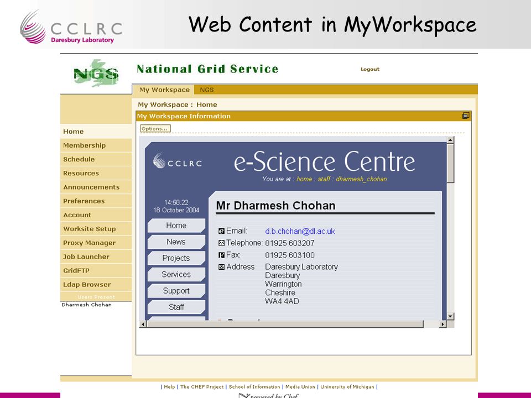Click the Telephone icon
Image resolution: width=531 pixels, height=398 pixels.
tap(221, 243)
